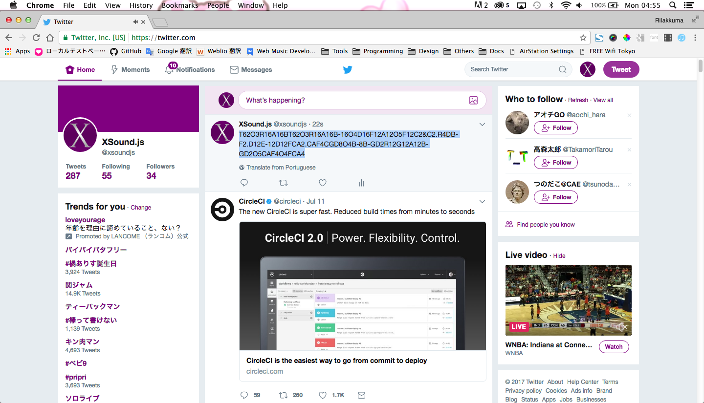Click the add photo icon in compose box

coord(473,100)
